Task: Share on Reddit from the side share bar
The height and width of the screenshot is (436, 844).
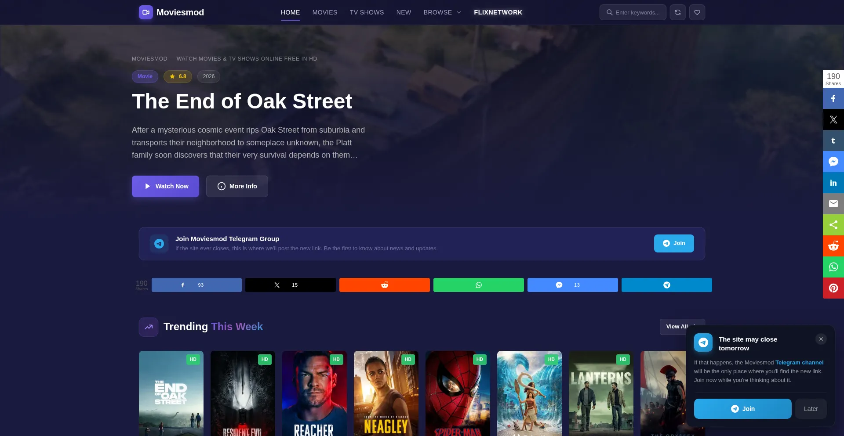Action: [833, 246]
